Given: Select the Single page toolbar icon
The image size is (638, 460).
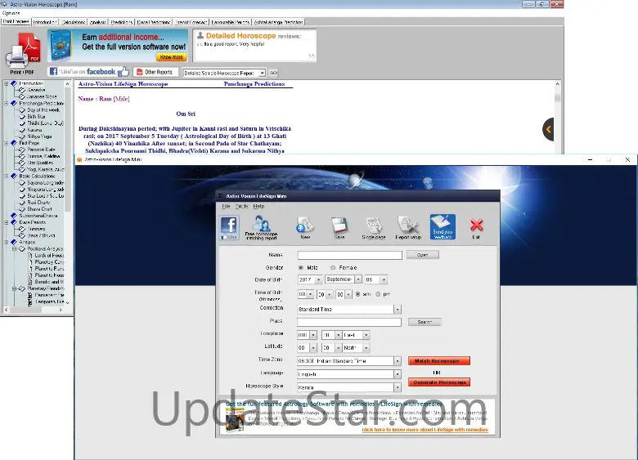Looking at the screenshot, I should pyautogui.click(x=374, y=228).
